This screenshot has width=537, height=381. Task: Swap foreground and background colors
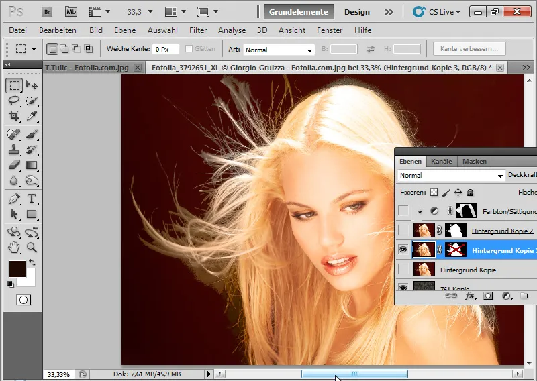[32, 262]
